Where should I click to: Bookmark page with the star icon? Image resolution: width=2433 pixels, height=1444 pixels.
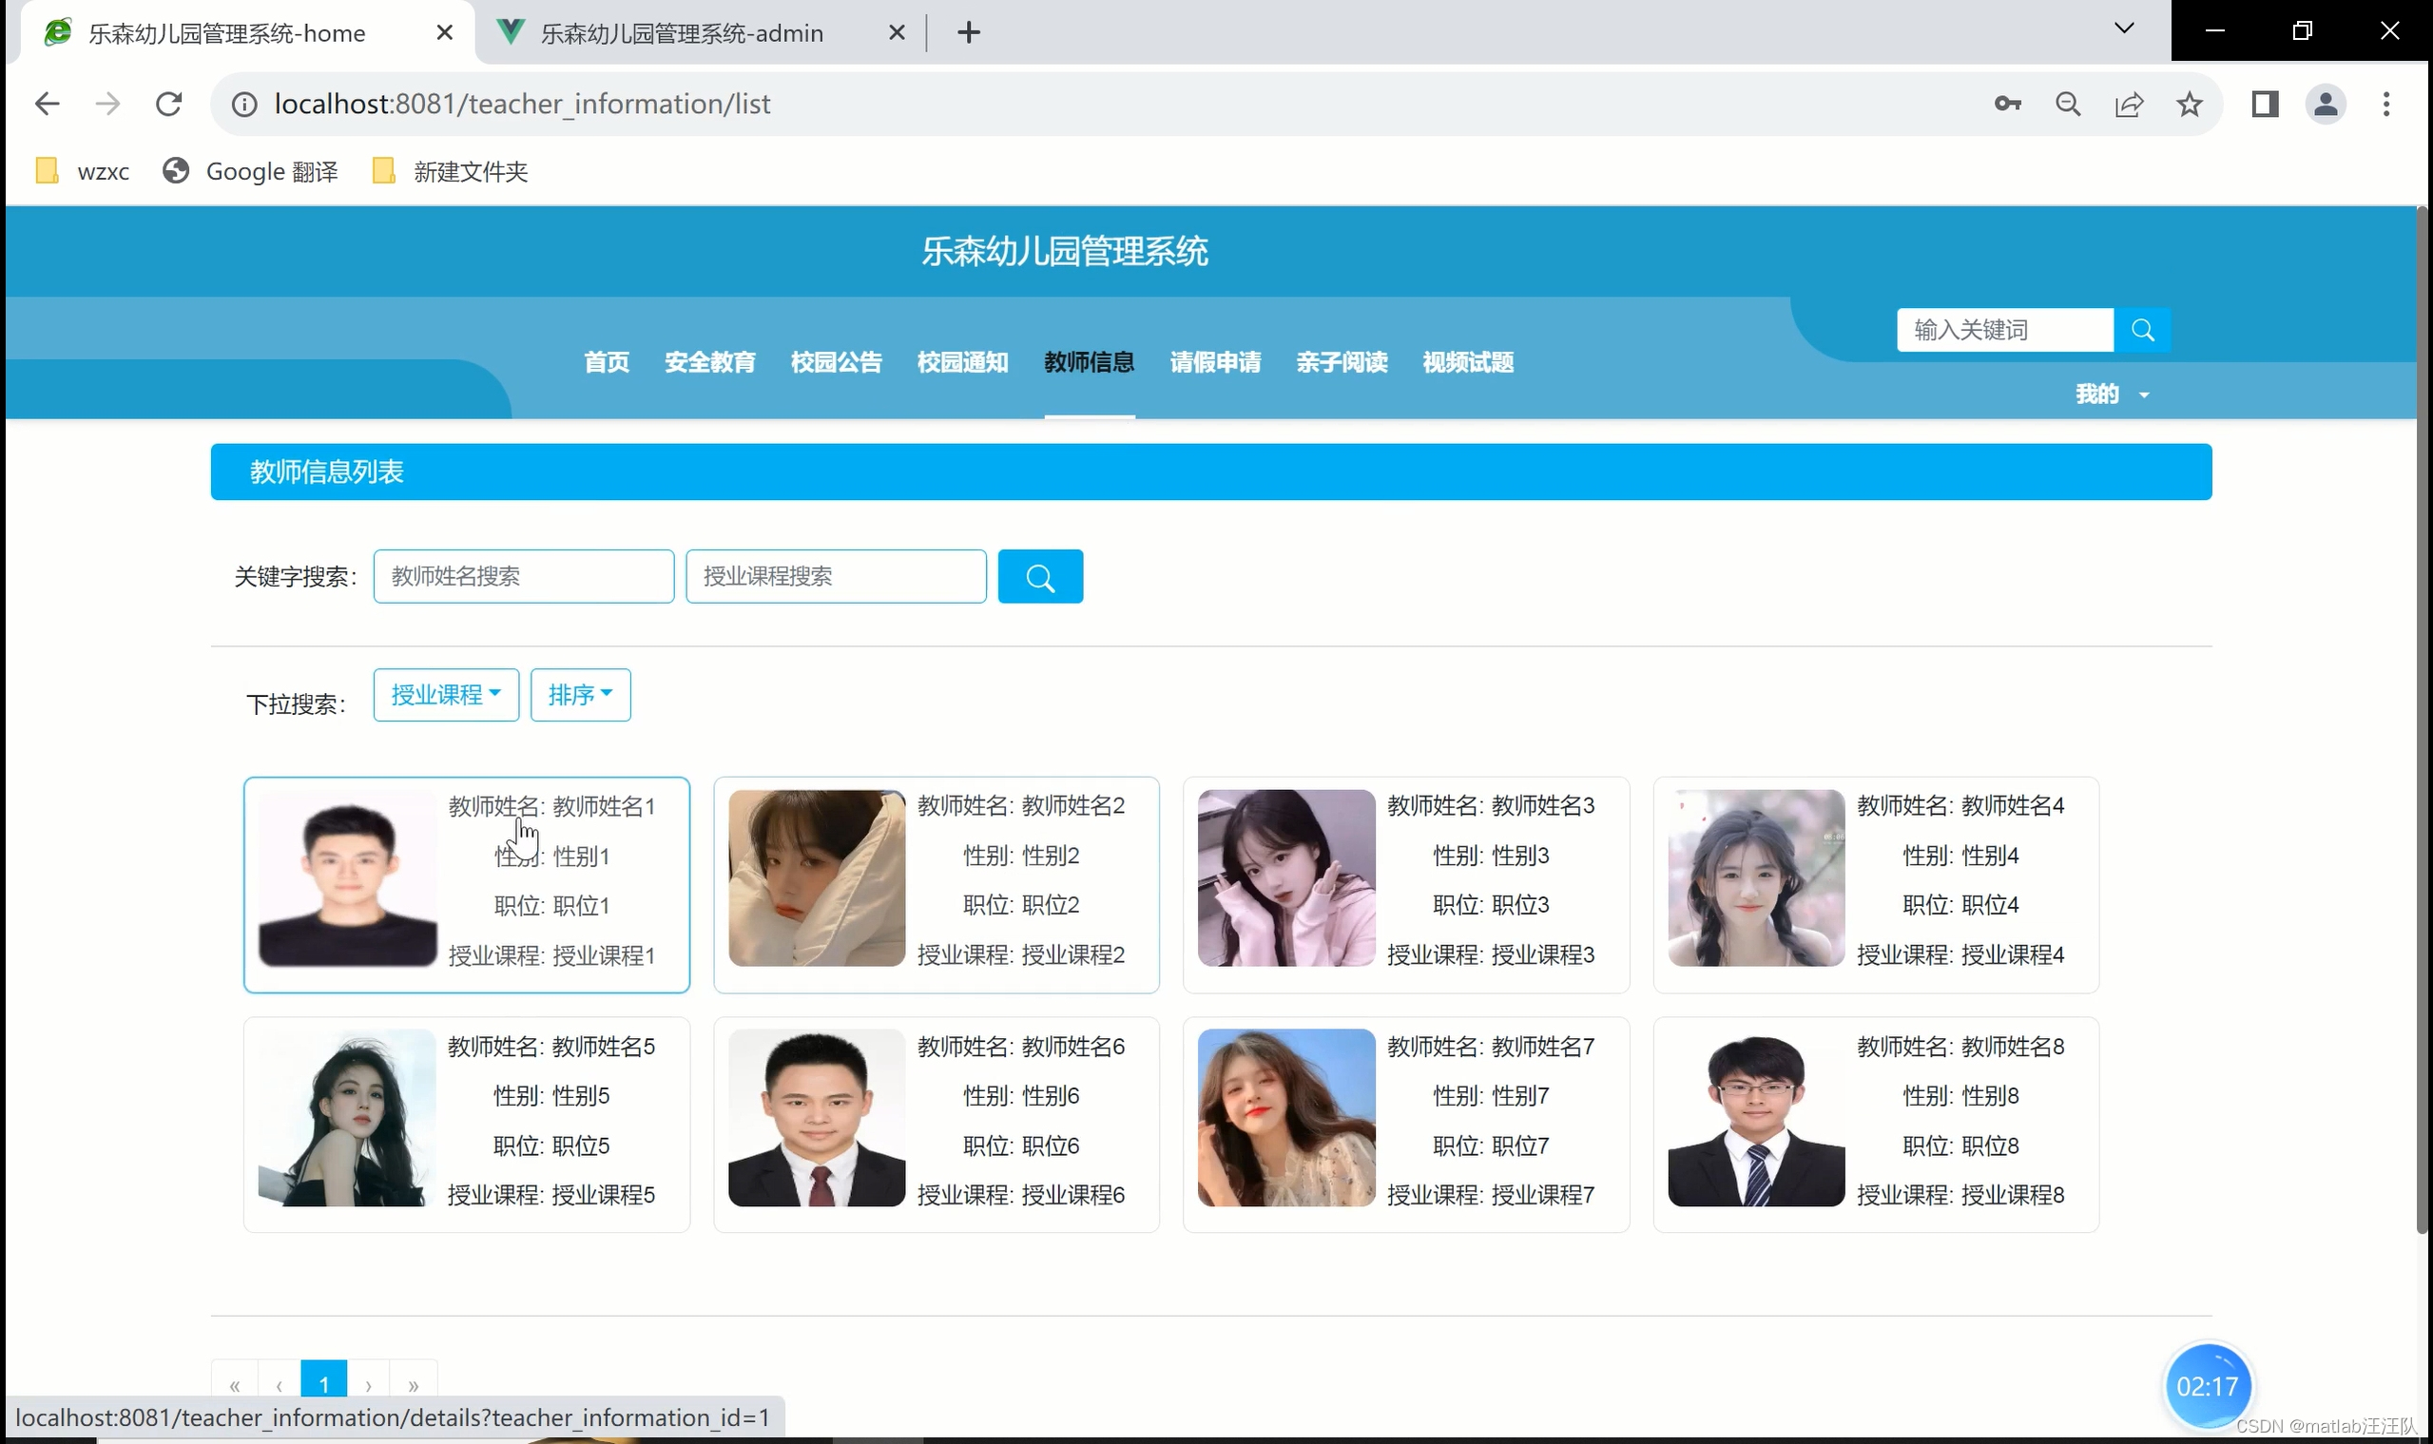point(2190,105)
